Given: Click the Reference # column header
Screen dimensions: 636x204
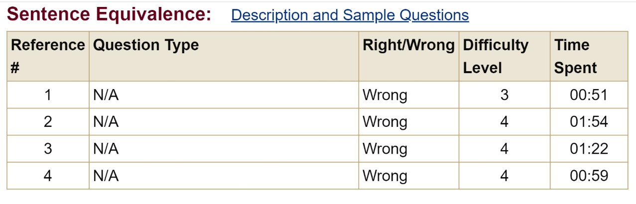Looking at the screenshot, I should pyautogui.click(x=48, y=56).
